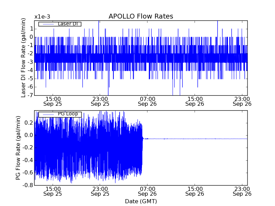Image resolution: width=275 pixels, height=206 pixels.
Task: Click the 'APOLLO Flow Rates' chart title
Action: 141,16
